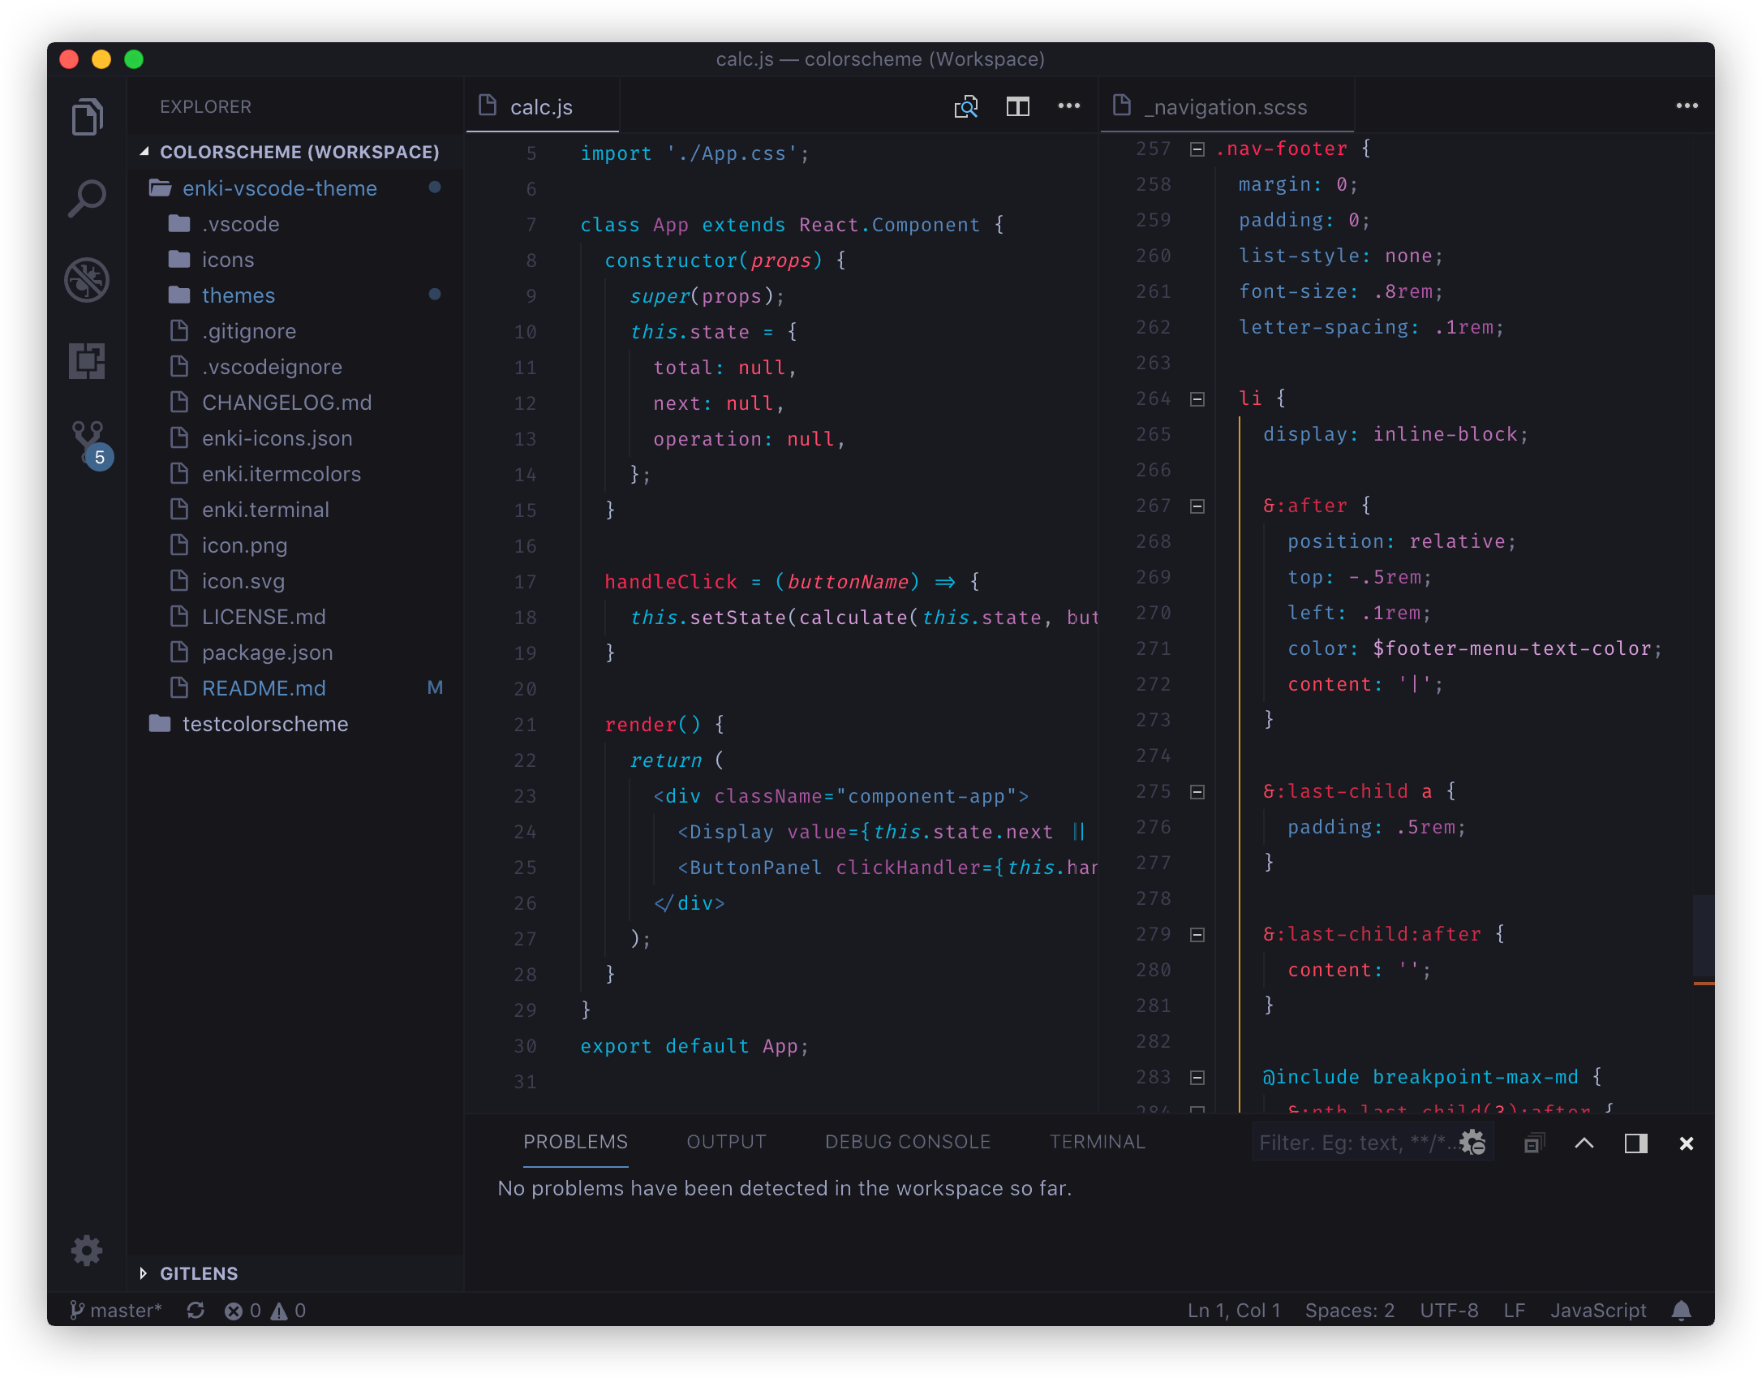Image resolution: width=1762 pixels, height=1378 pixels.
Task: Fold the .nav-footer block at line 257
Action: (x=1197, y=149)
